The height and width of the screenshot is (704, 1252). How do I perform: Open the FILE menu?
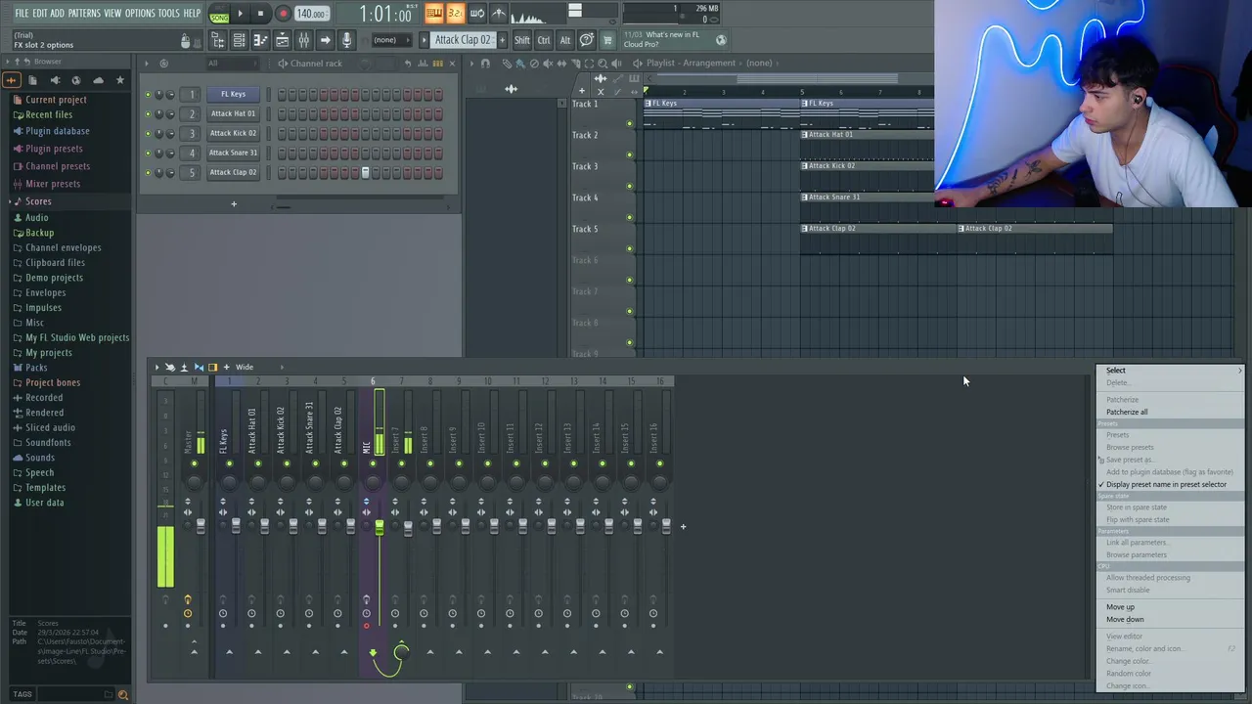pos(22,14)
